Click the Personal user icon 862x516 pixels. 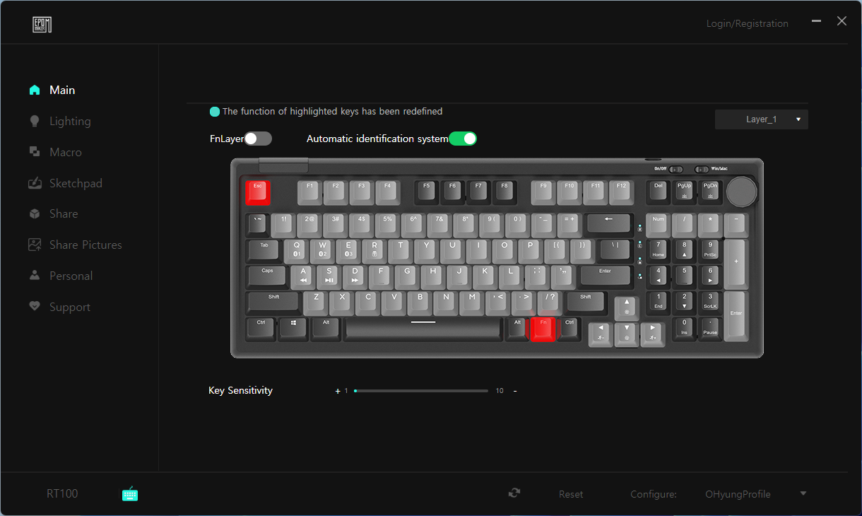pyautogui.click(x=34, y=276)
